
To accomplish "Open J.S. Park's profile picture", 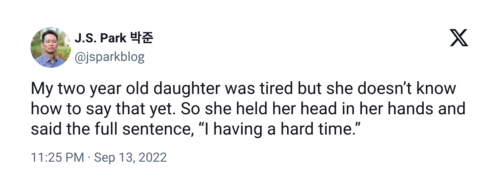I will 51,47.
